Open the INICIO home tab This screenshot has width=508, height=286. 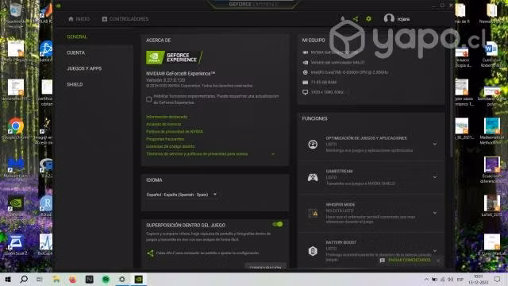[x=79, y=19]
